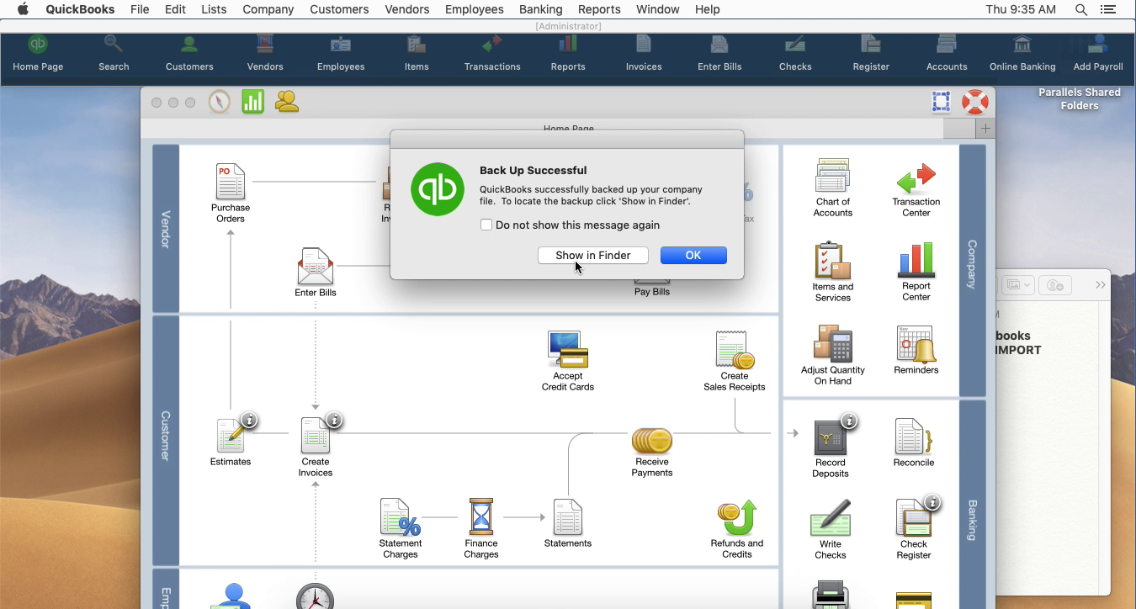
Task: Open Finance Charges hourglass icon
Action: 480,516
